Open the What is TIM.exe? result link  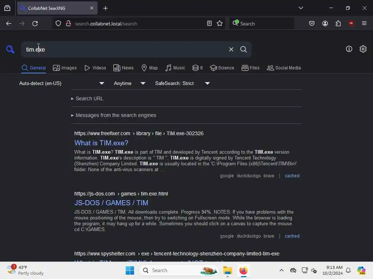tap(101, 143)
